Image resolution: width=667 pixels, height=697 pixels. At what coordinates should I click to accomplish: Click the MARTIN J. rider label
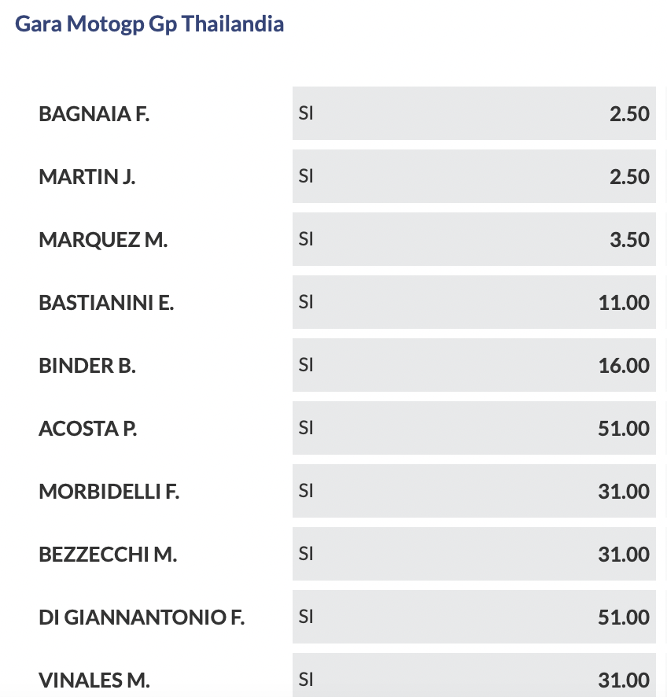87,177
